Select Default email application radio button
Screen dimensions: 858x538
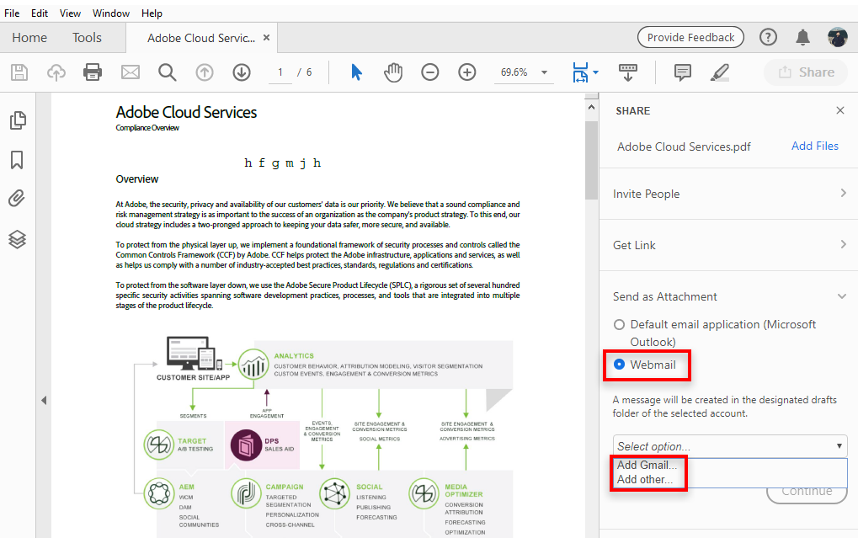coord(619,324)
